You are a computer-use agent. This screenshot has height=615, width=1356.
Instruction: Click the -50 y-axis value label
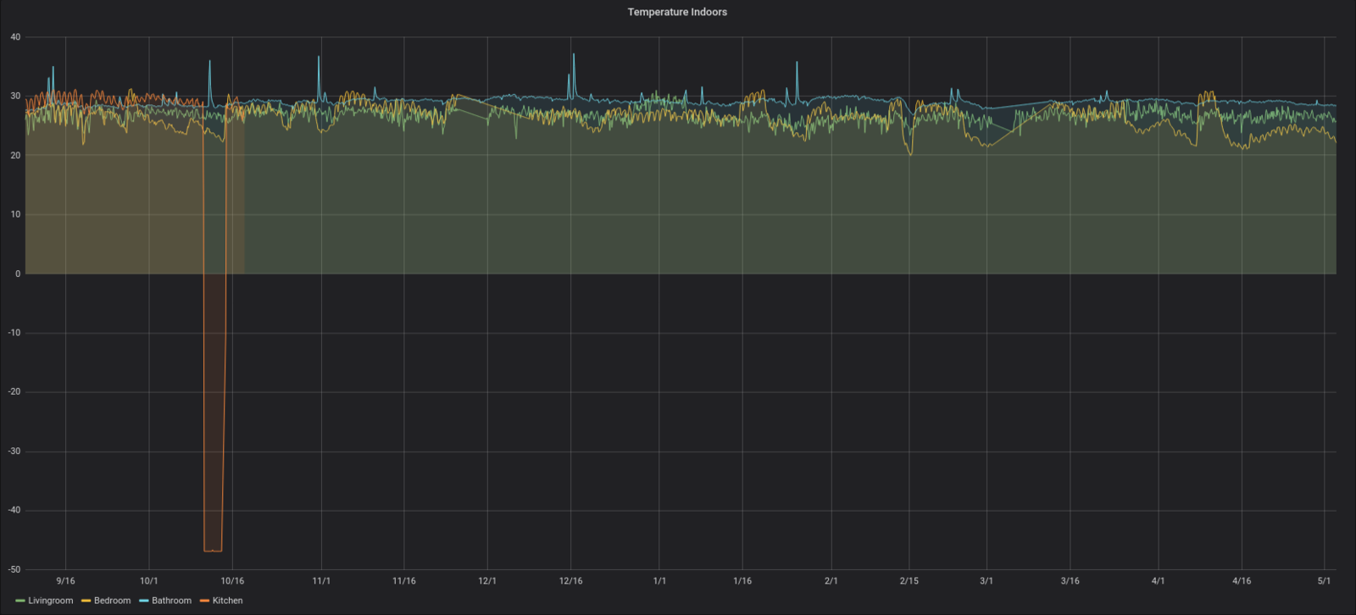14,570
